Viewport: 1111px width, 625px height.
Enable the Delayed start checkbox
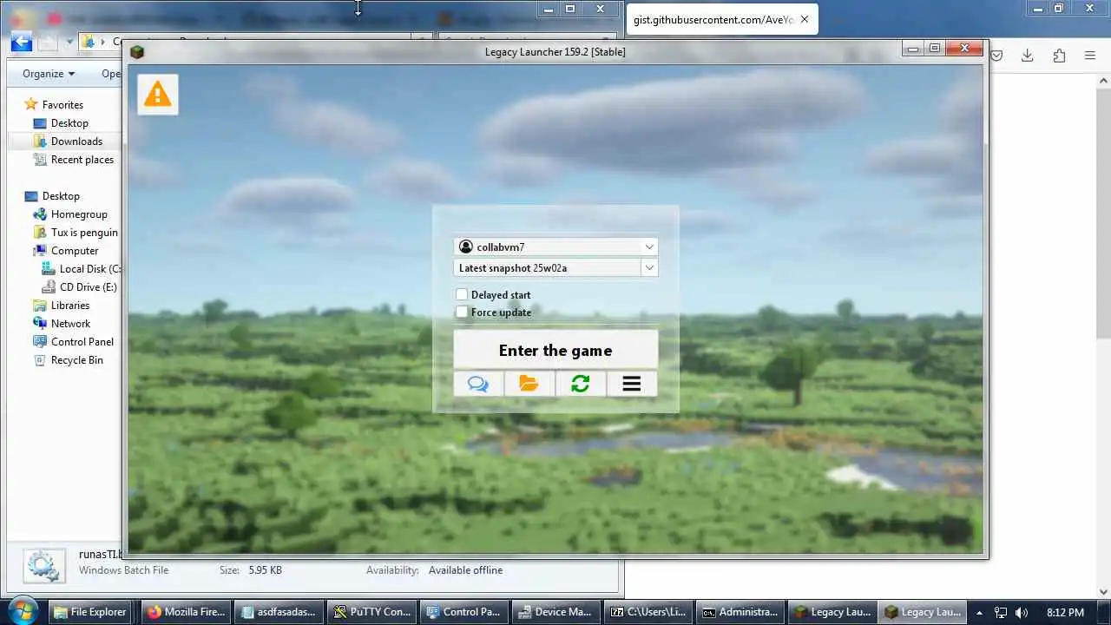coord(462,294)
